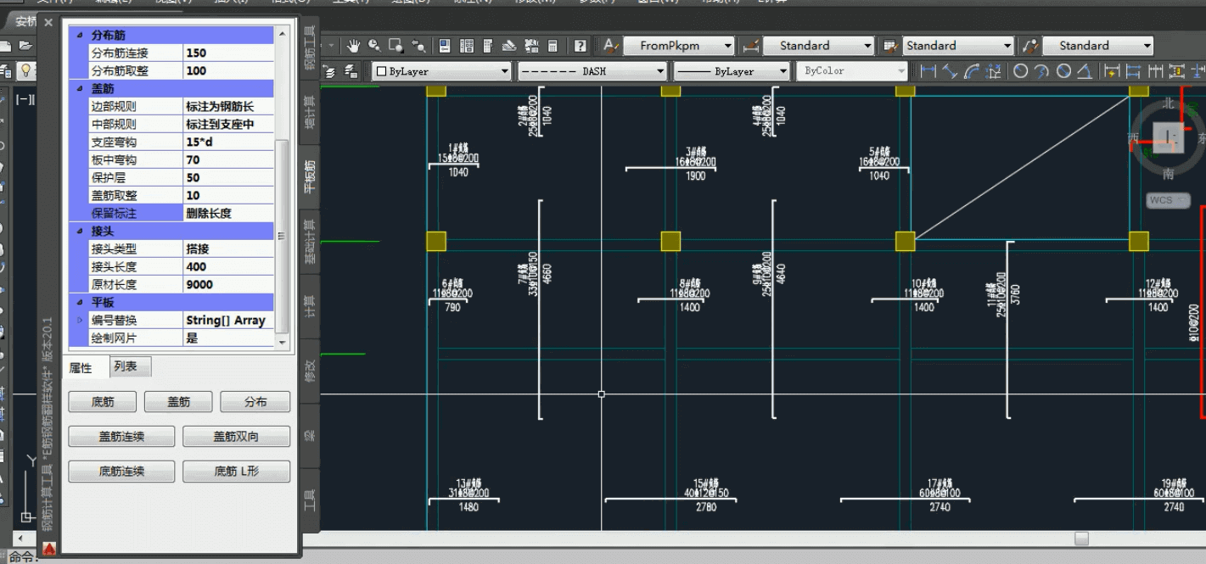Select the Linear dimension tool
This screenshot has width=1206, height=564.
coord(928,72)
